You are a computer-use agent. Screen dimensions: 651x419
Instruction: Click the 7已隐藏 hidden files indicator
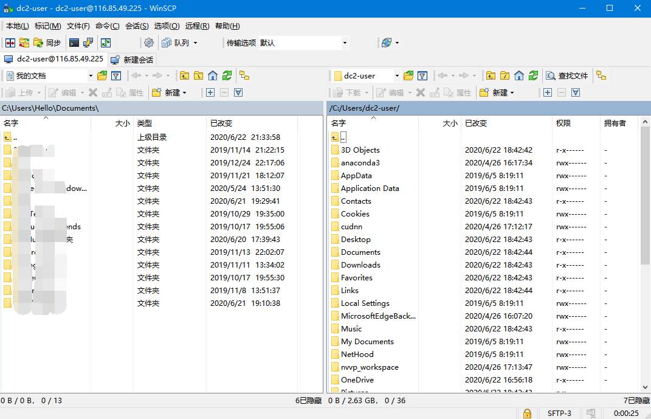(636, 401)
